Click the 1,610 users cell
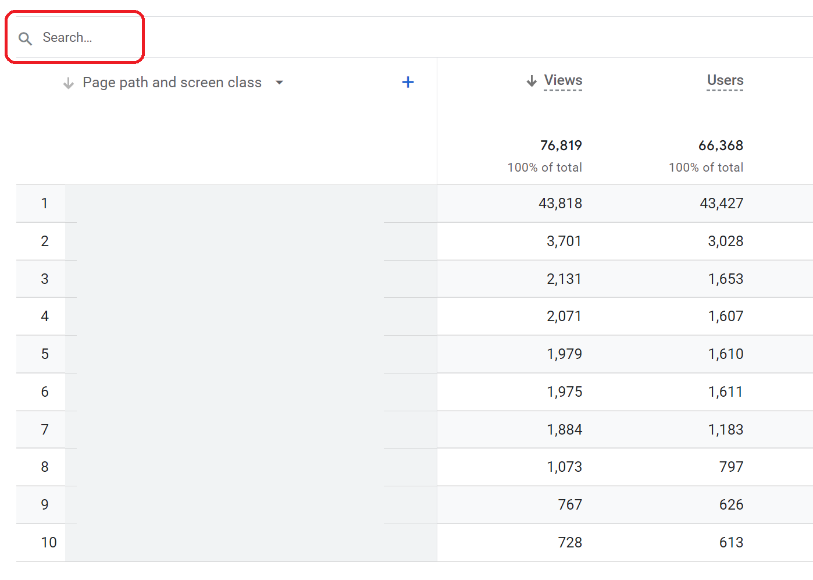 click(x=726, y=354)
